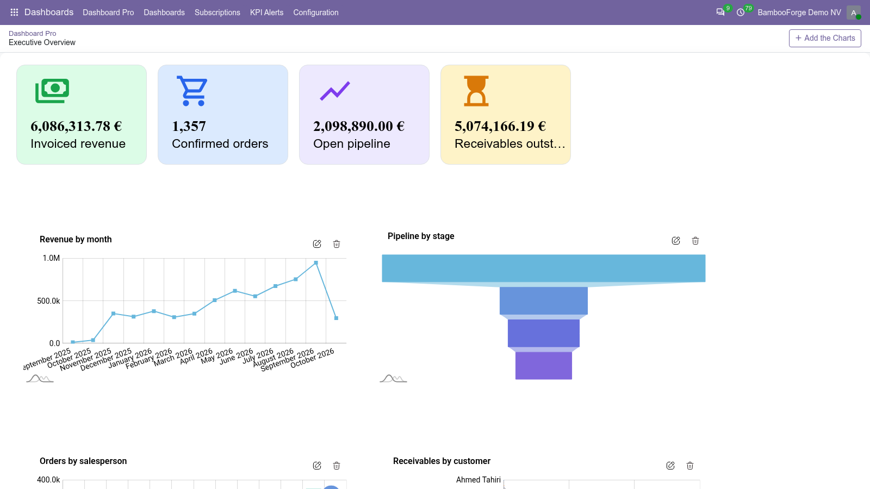Open the Configuration menu
Viewport: 870px width, 489px height.
(x=316, y=12)
